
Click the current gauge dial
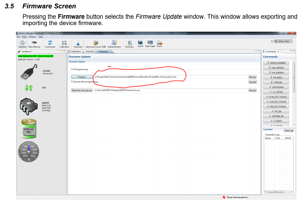[29, 152]
